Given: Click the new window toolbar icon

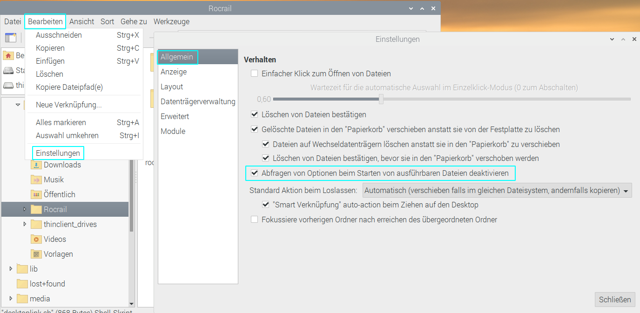Looking at the screenshot, I should pyautogui.click(x=10, y=38).
